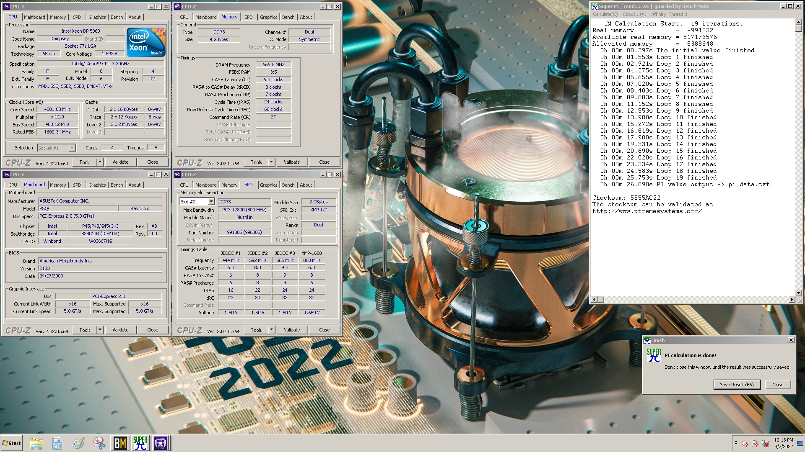Viewport: 805px width, 452px height.
Task: Click Super PI scrollbar down arrow
Action: 799,293
